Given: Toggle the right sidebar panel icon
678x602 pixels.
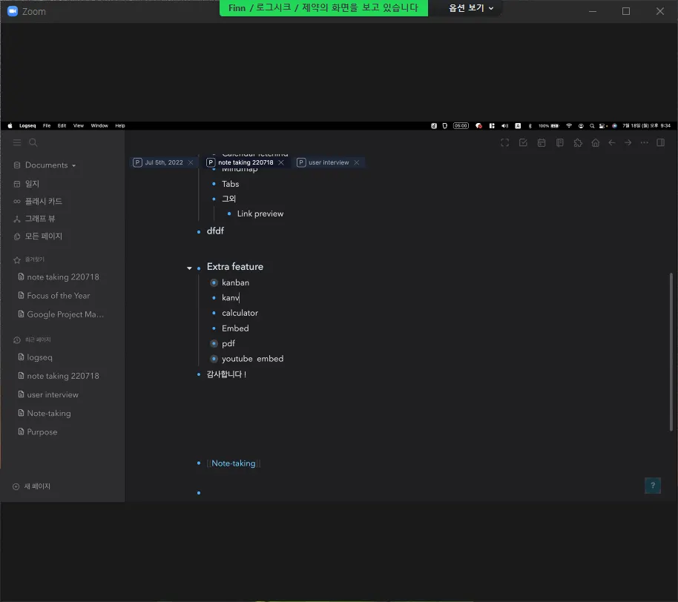Looking at the screenshot, I should [660, 142].
